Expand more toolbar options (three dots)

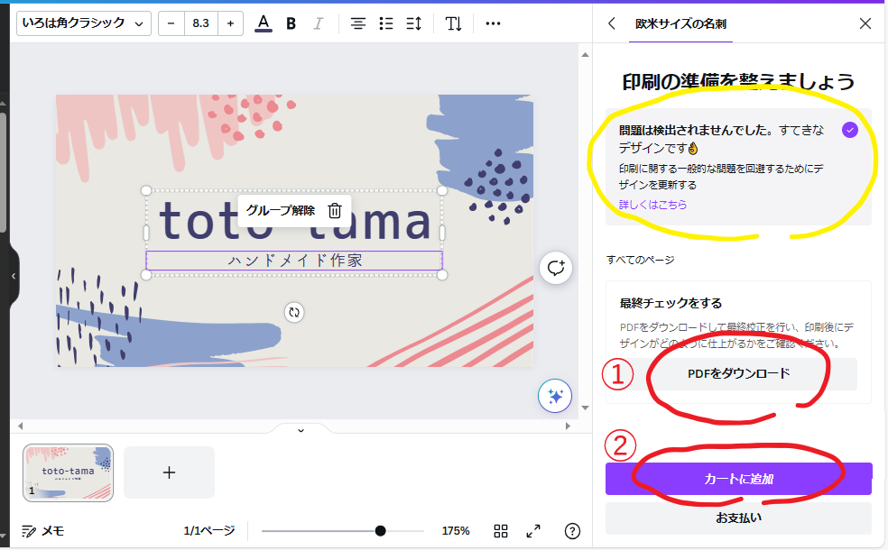pyautogui.click(x=493, y=23)
